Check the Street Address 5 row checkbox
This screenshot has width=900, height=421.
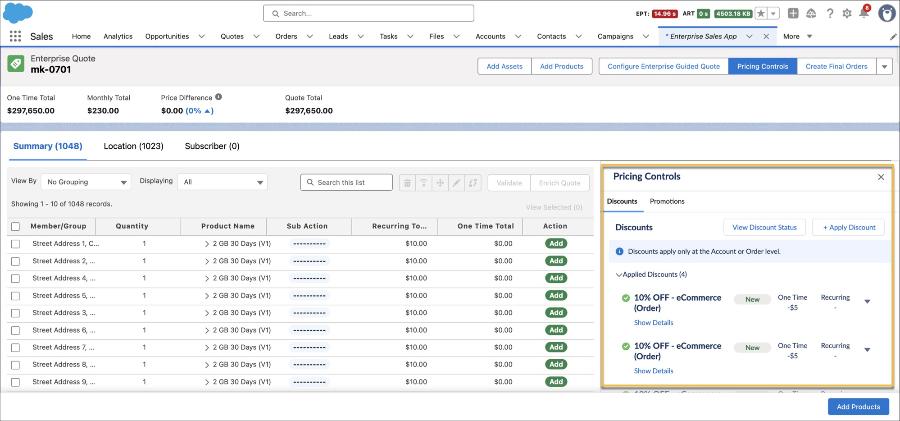point(15,296)
